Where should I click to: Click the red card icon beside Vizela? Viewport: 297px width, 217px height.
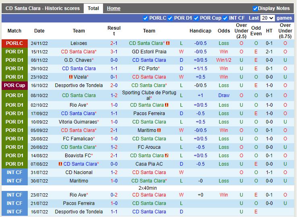pos(71,77)
